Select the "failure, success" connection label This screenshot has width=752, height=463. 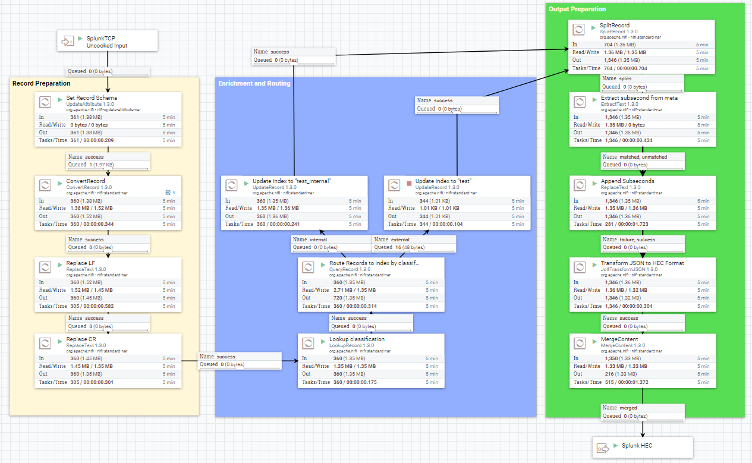coord(642,243)
